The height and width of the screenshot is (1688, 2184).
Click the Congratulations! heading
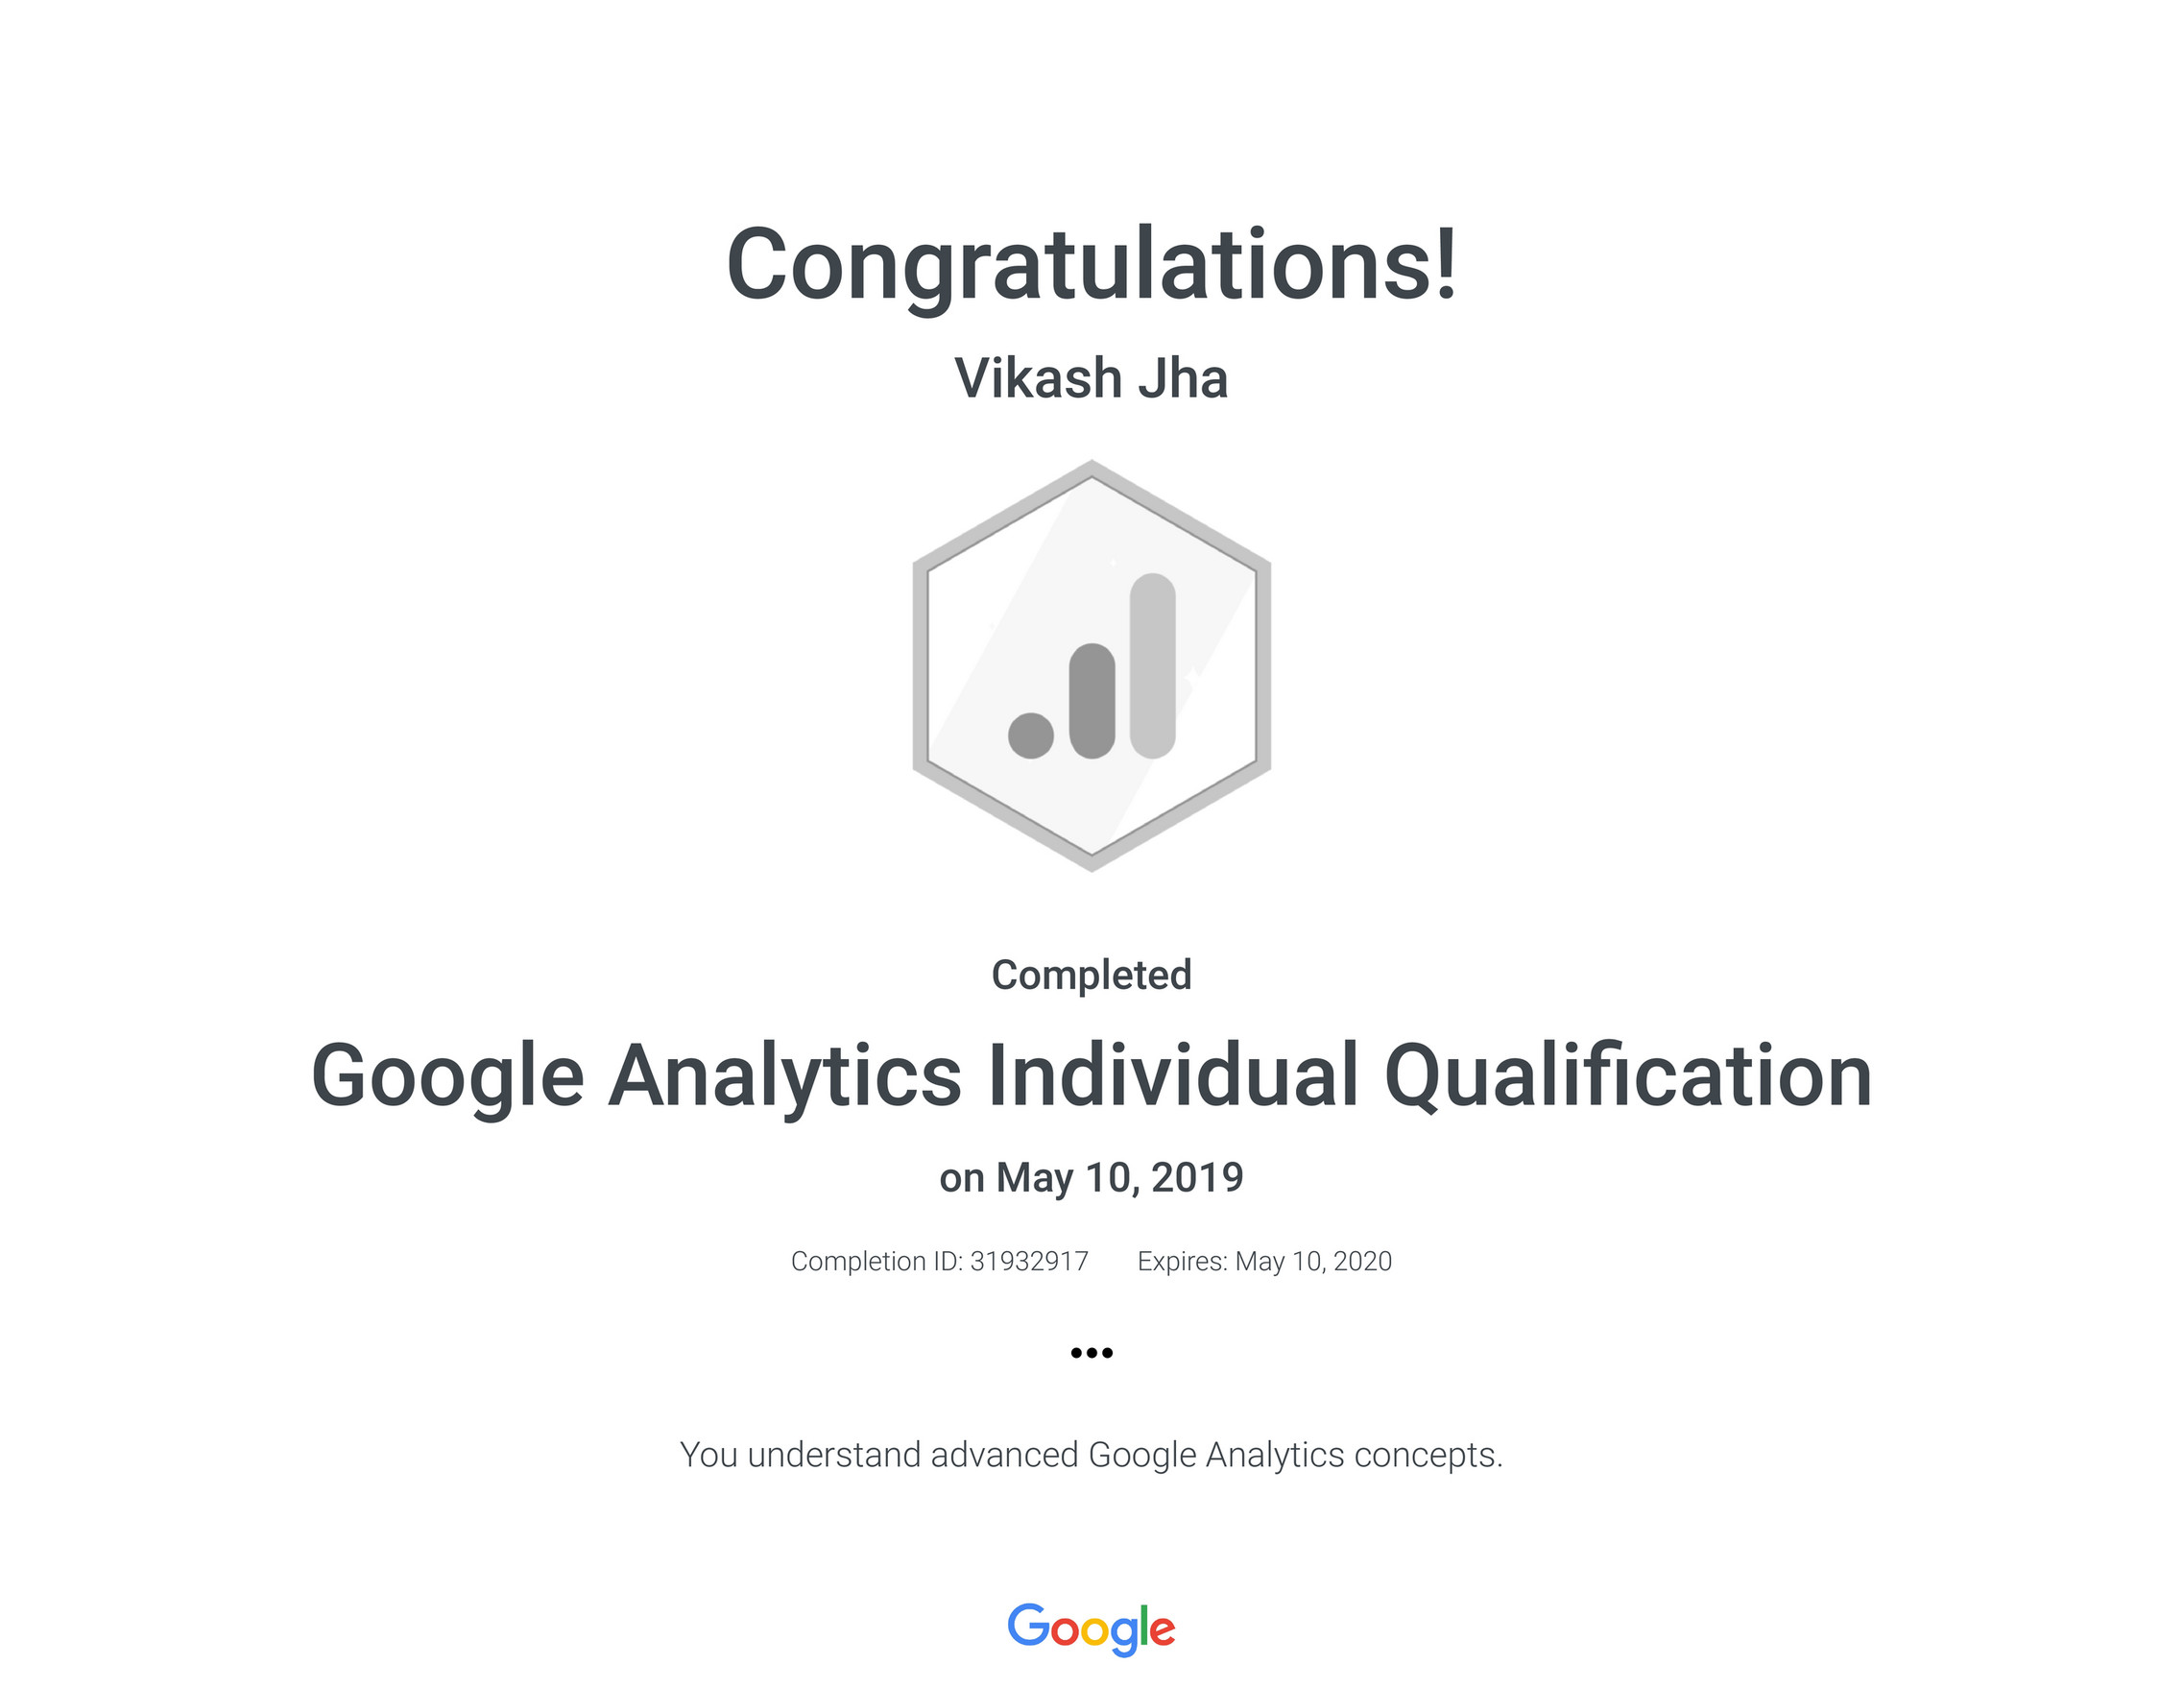[x=1091, y=265]
